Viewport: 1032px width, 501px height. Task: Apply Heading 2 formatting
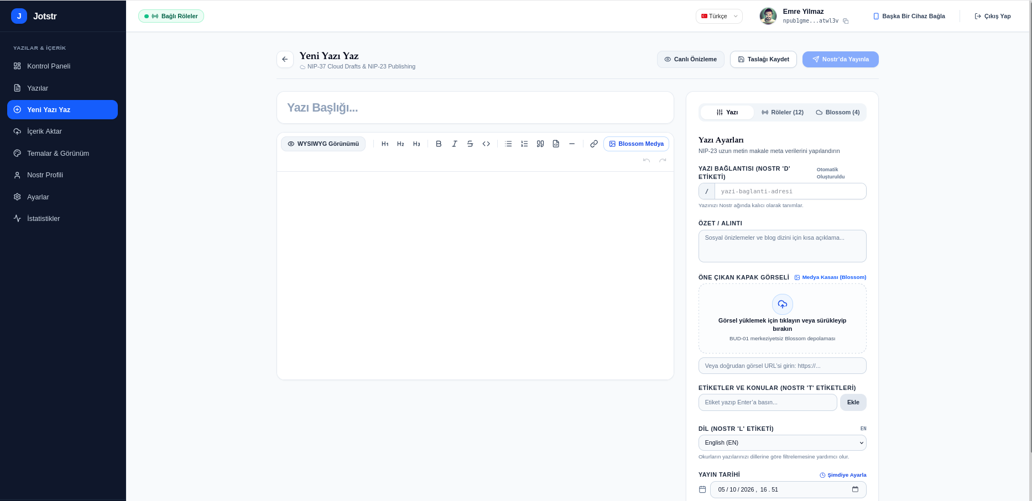pyautogui.click(x=400, y=144)
